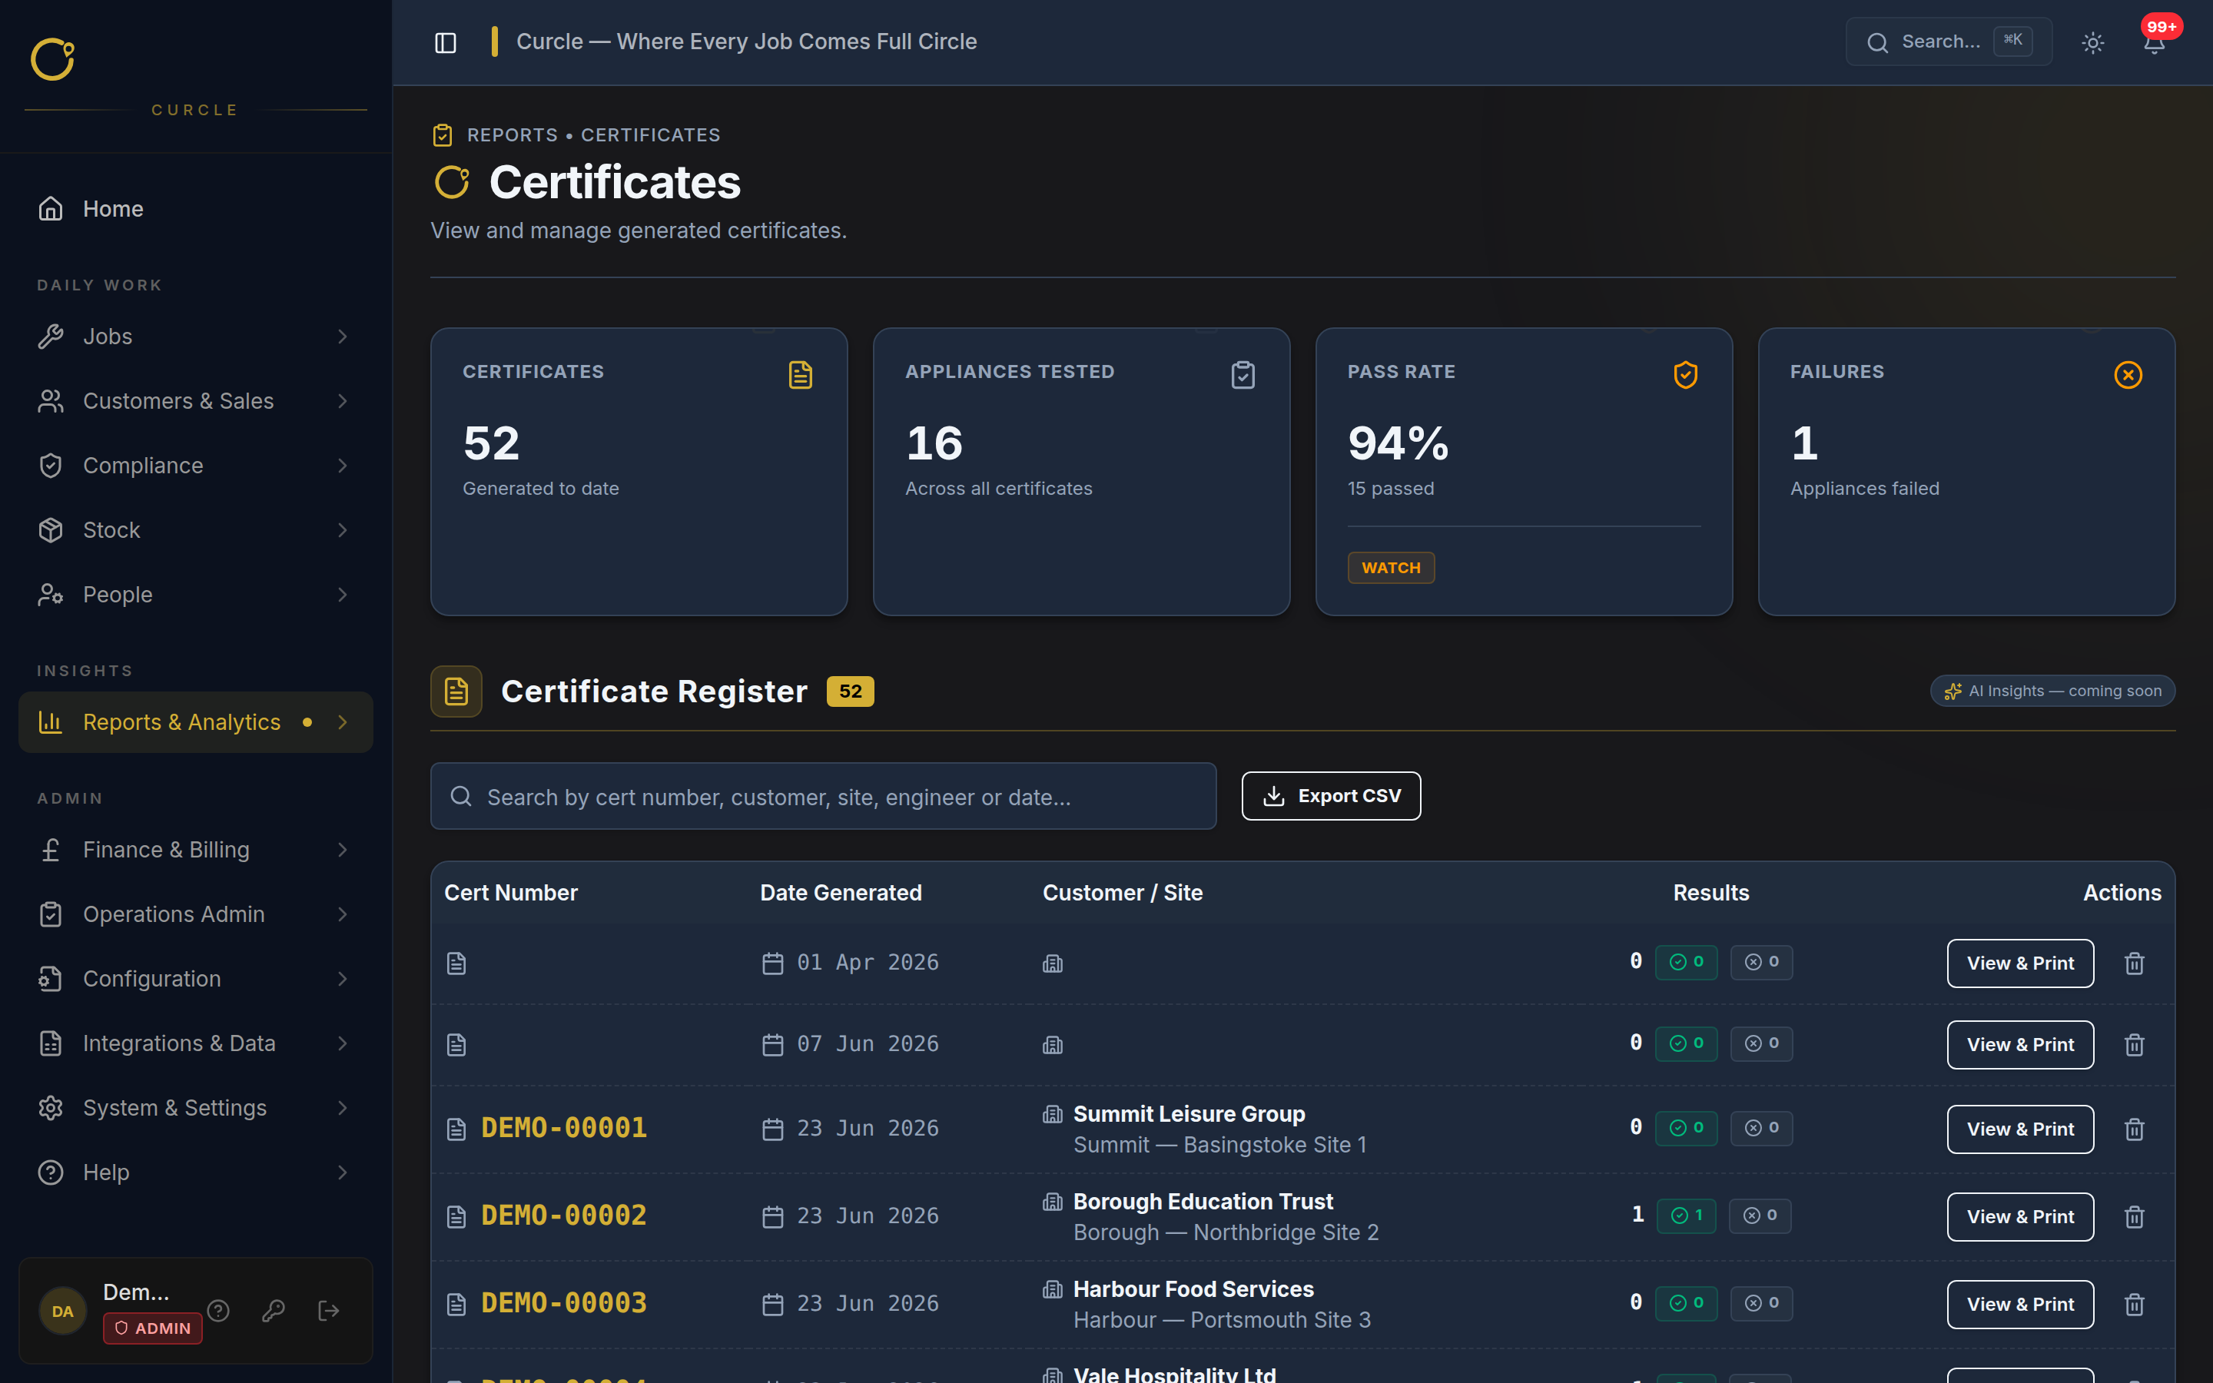Click the Integrations & Data icon
Screen dimensions: 2213x1383
pyautogui.click(x=50, y=1043)
